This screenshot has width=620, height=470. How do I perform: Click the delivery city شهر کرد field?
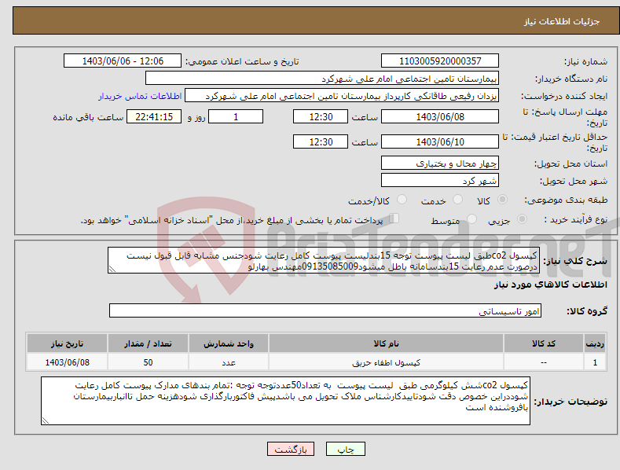(x=440, y=181)
